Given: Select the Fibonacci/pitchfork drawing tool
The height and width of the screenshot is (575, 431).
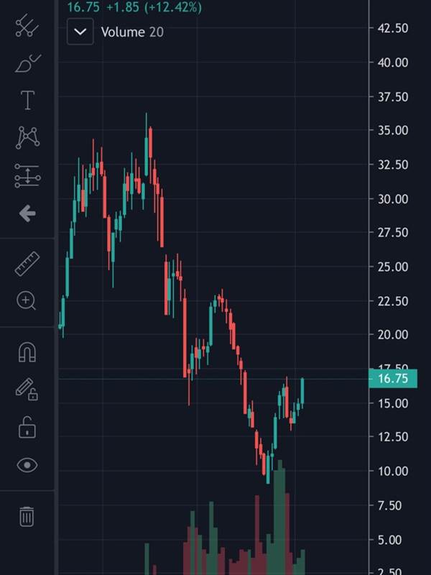Looking at the screenshot, I should tap(27, 26).
